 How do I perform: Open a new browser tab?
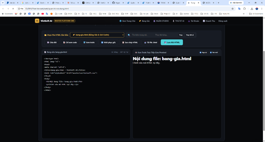pos(218,3)
